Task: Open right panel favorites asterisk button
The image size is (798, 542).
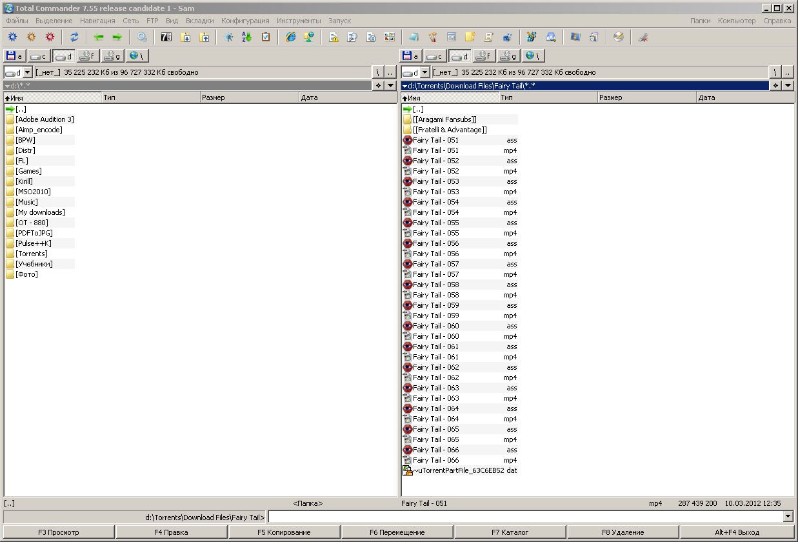Action: click(x=775, y=85)
